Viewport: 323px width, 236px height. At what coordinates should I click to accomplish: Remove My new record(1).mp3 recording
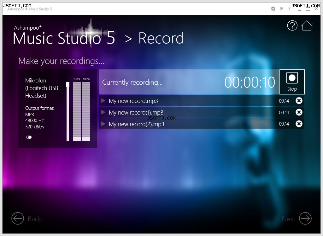click(299, 112)
